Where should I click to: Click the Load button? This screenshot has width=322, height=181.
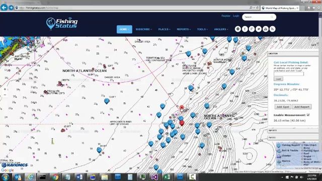(x=278, y=79)
